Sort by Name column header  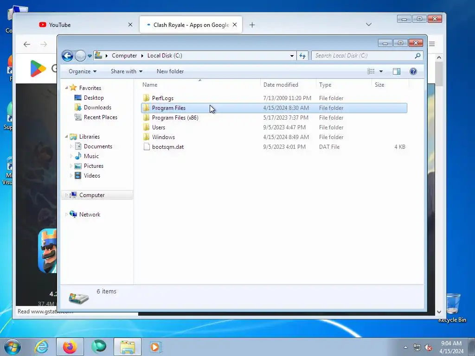[200, 85]
